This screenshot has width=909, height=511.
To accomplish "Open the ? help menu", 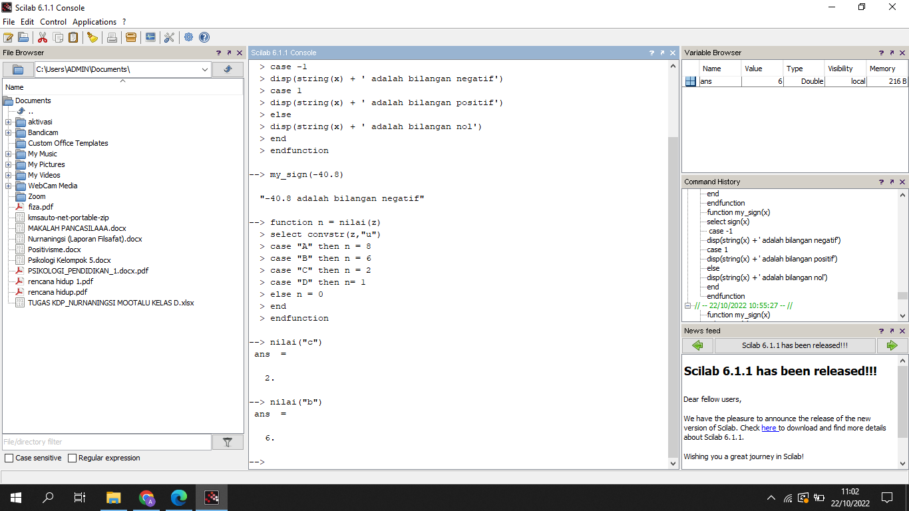I will click(x=124, y=22).
